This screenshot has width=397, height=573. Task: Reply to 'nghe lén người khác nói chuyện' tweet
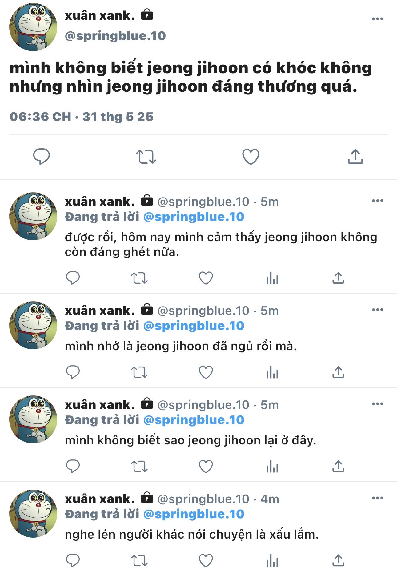click(x=73, y=561)
